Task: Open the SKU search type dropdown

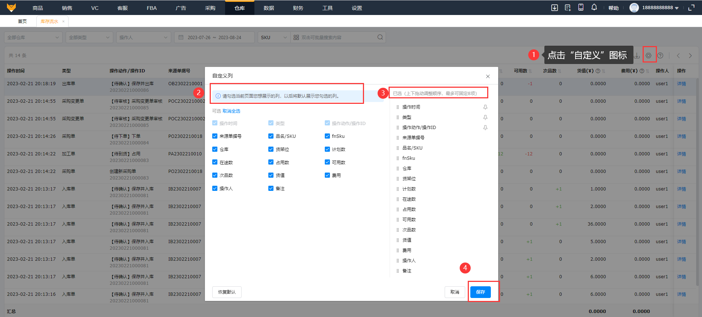Action: pos(273,37)
